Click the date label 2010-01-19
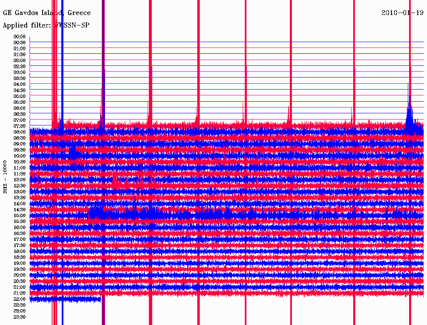The image size is (427, 325). tap(402, 13)
